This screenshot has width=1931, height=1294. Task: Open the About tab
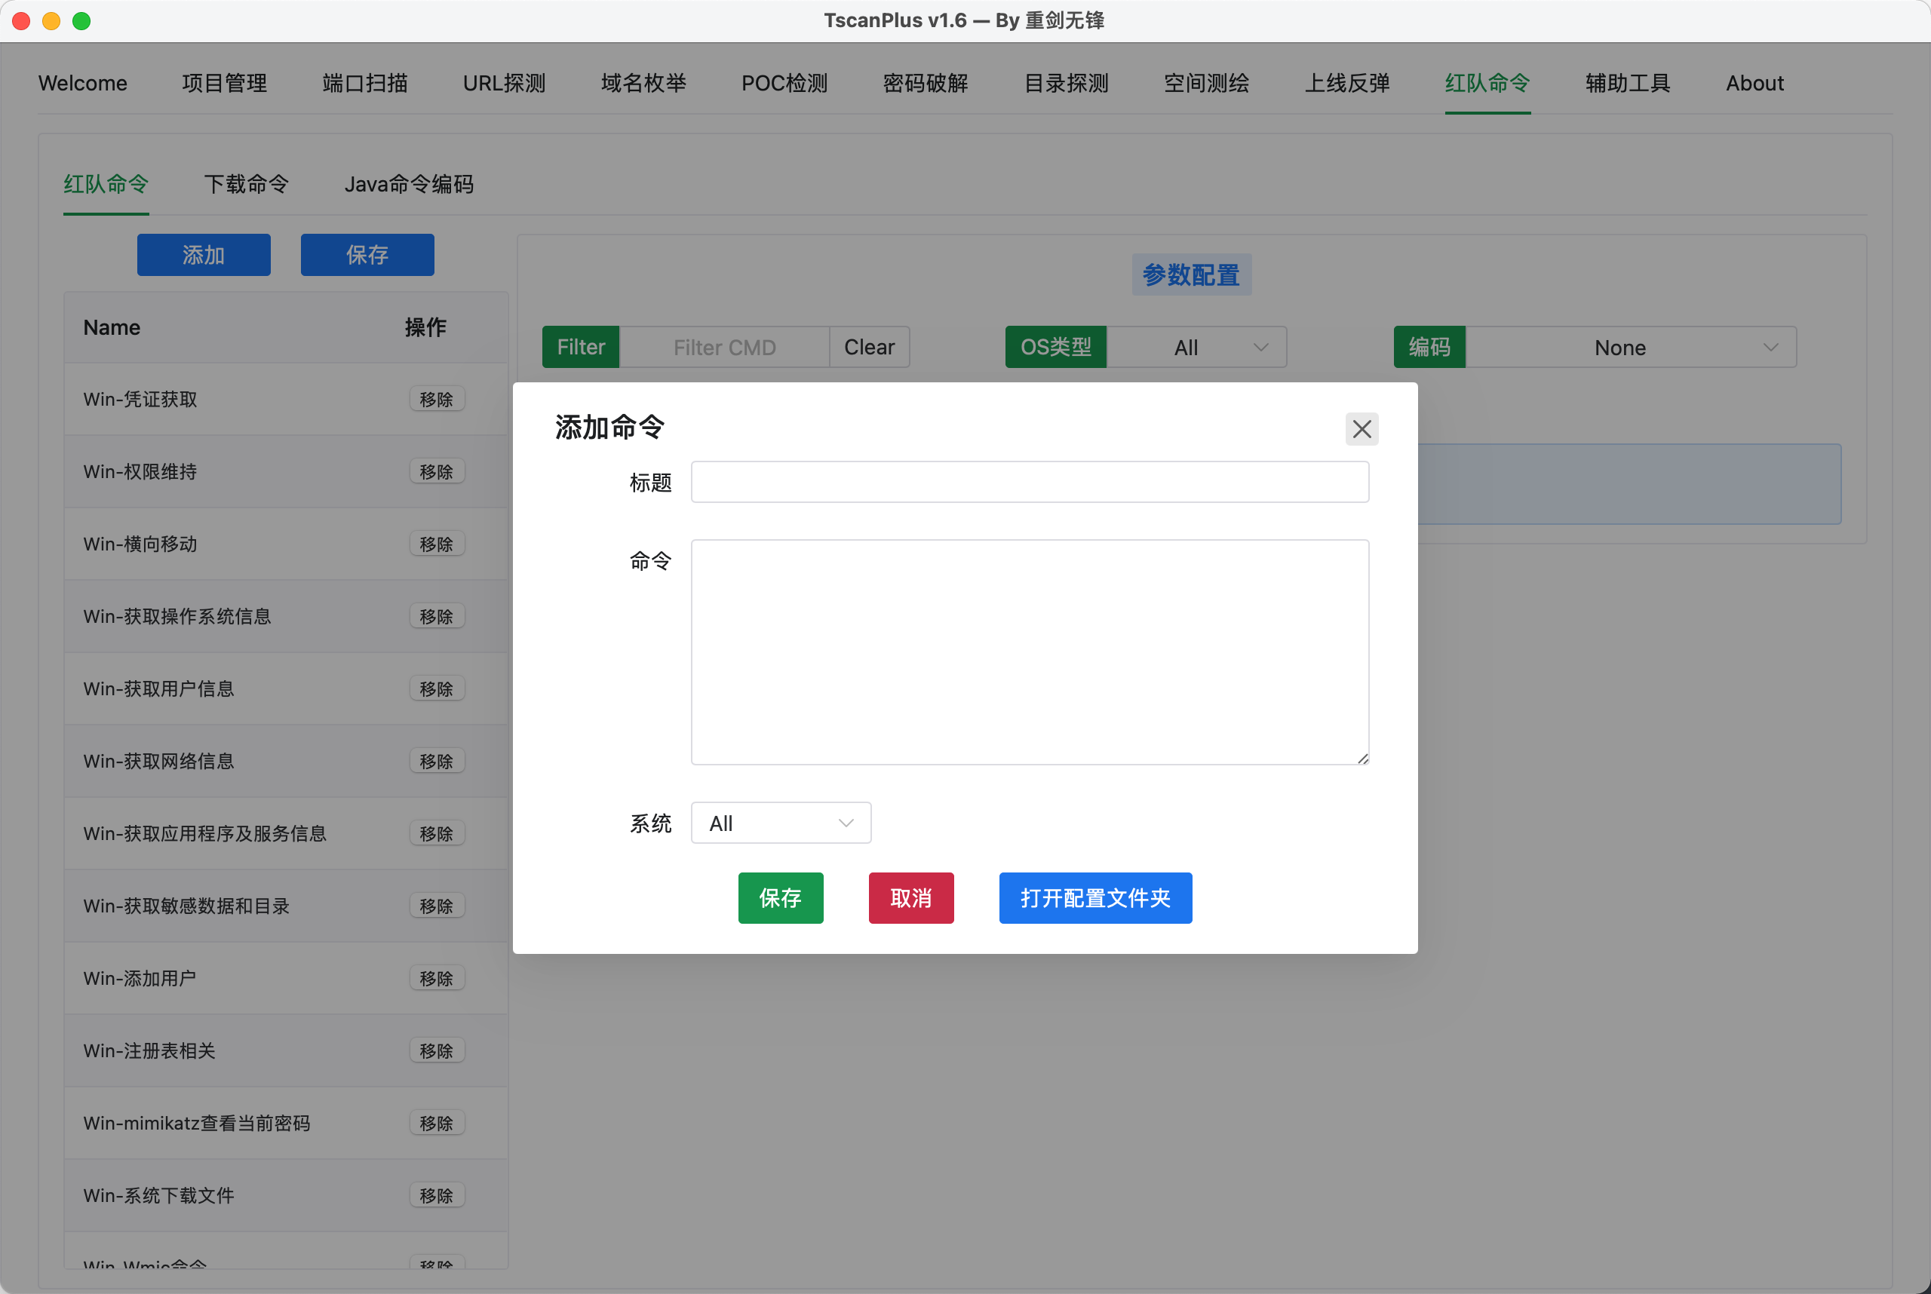[x=1754, y=84]
